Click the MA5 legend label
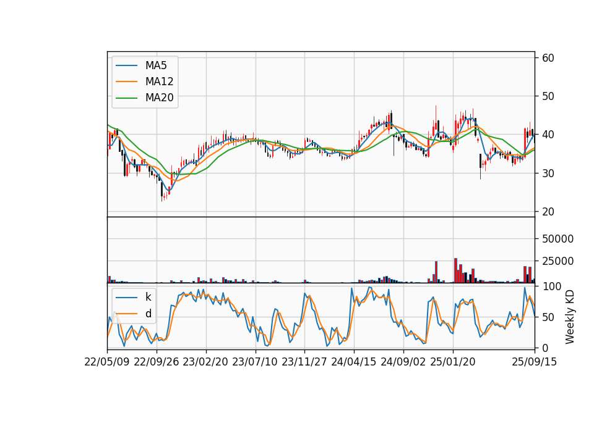Screen dimensions: 594x426 click(x=156, y=65)
